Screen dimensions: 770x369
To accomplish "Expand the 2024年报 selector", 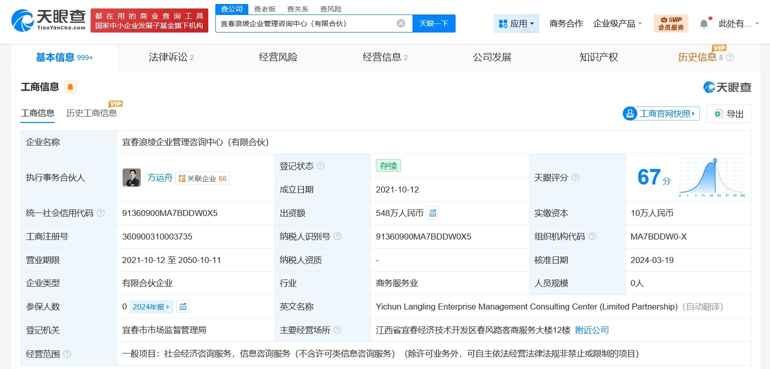I will (151, 306).
